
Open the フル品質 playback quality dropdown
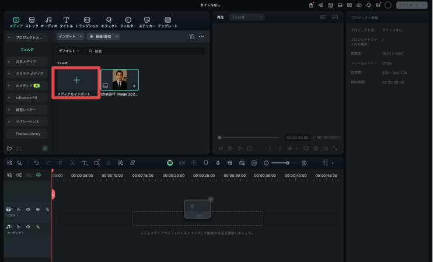[244, 17]
